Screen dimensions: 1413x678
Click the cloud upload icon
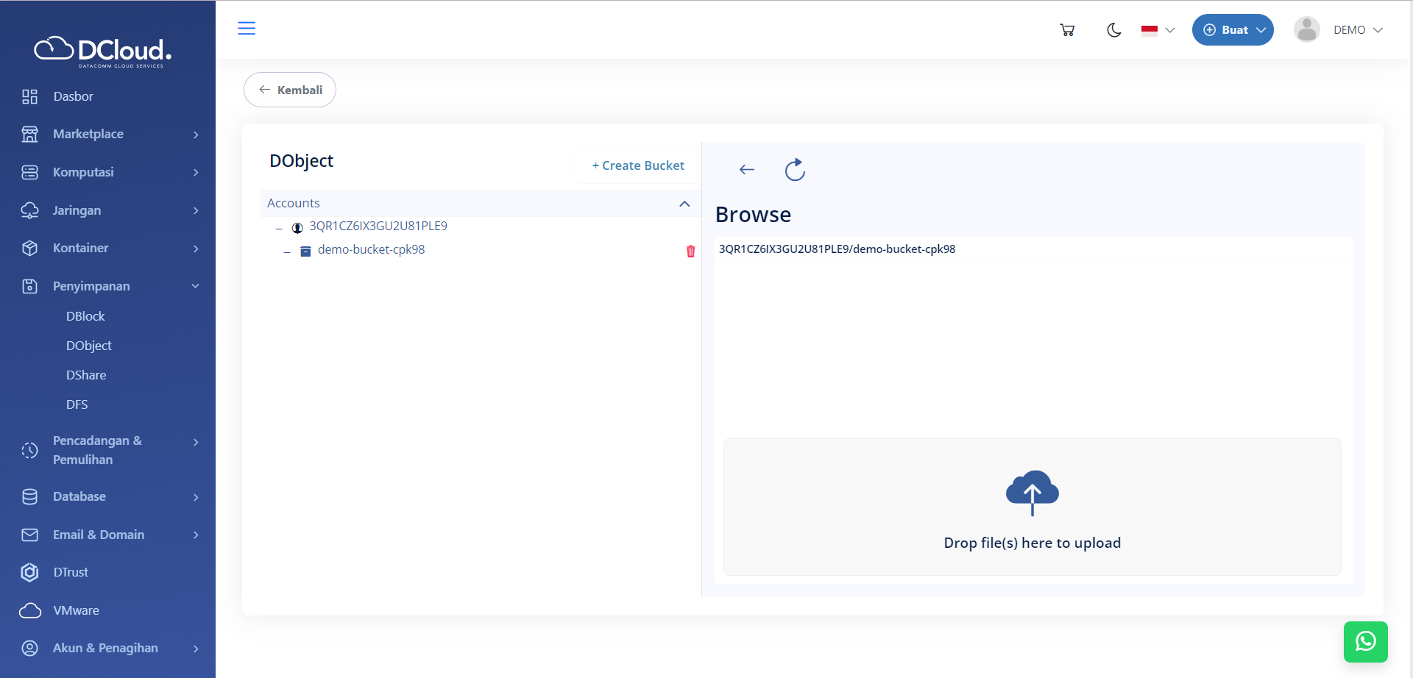click(x=1032, y=492)
